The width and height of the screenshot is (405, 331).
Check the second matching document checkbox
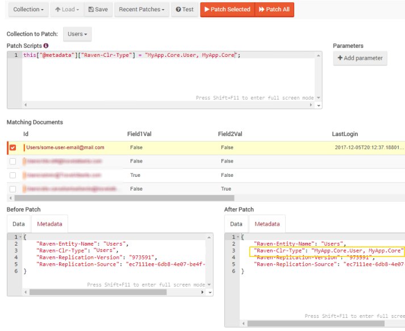tap(13, 162)
